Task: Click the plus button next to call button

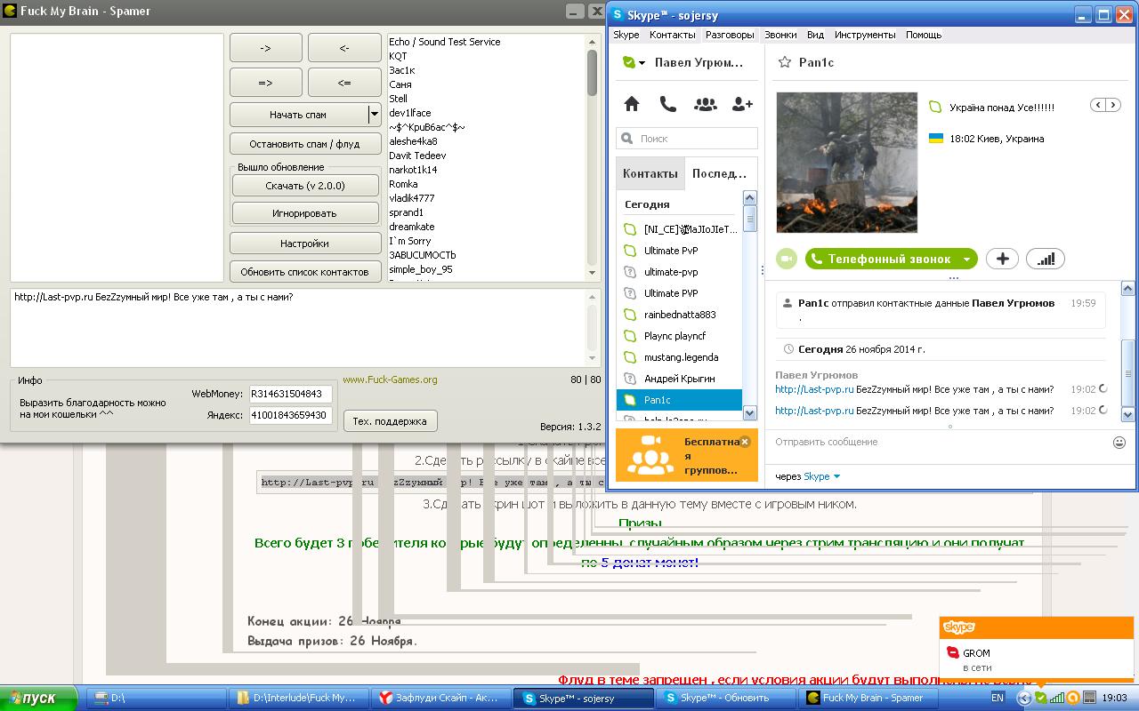Action: click(x=1002, y=259)
